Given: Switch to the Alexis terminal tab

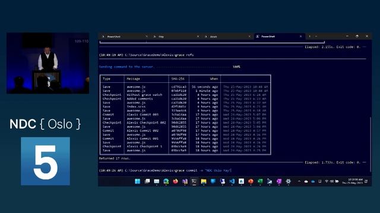Looking at the screenshot, I should (227, 37).
